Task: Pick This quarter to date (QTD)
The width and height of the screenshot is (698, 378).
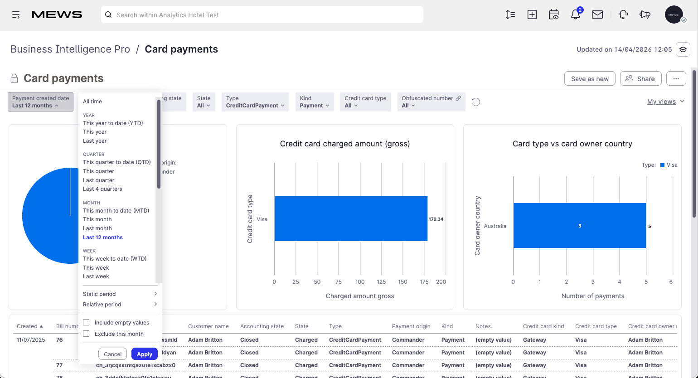Action: coord(117,162)
